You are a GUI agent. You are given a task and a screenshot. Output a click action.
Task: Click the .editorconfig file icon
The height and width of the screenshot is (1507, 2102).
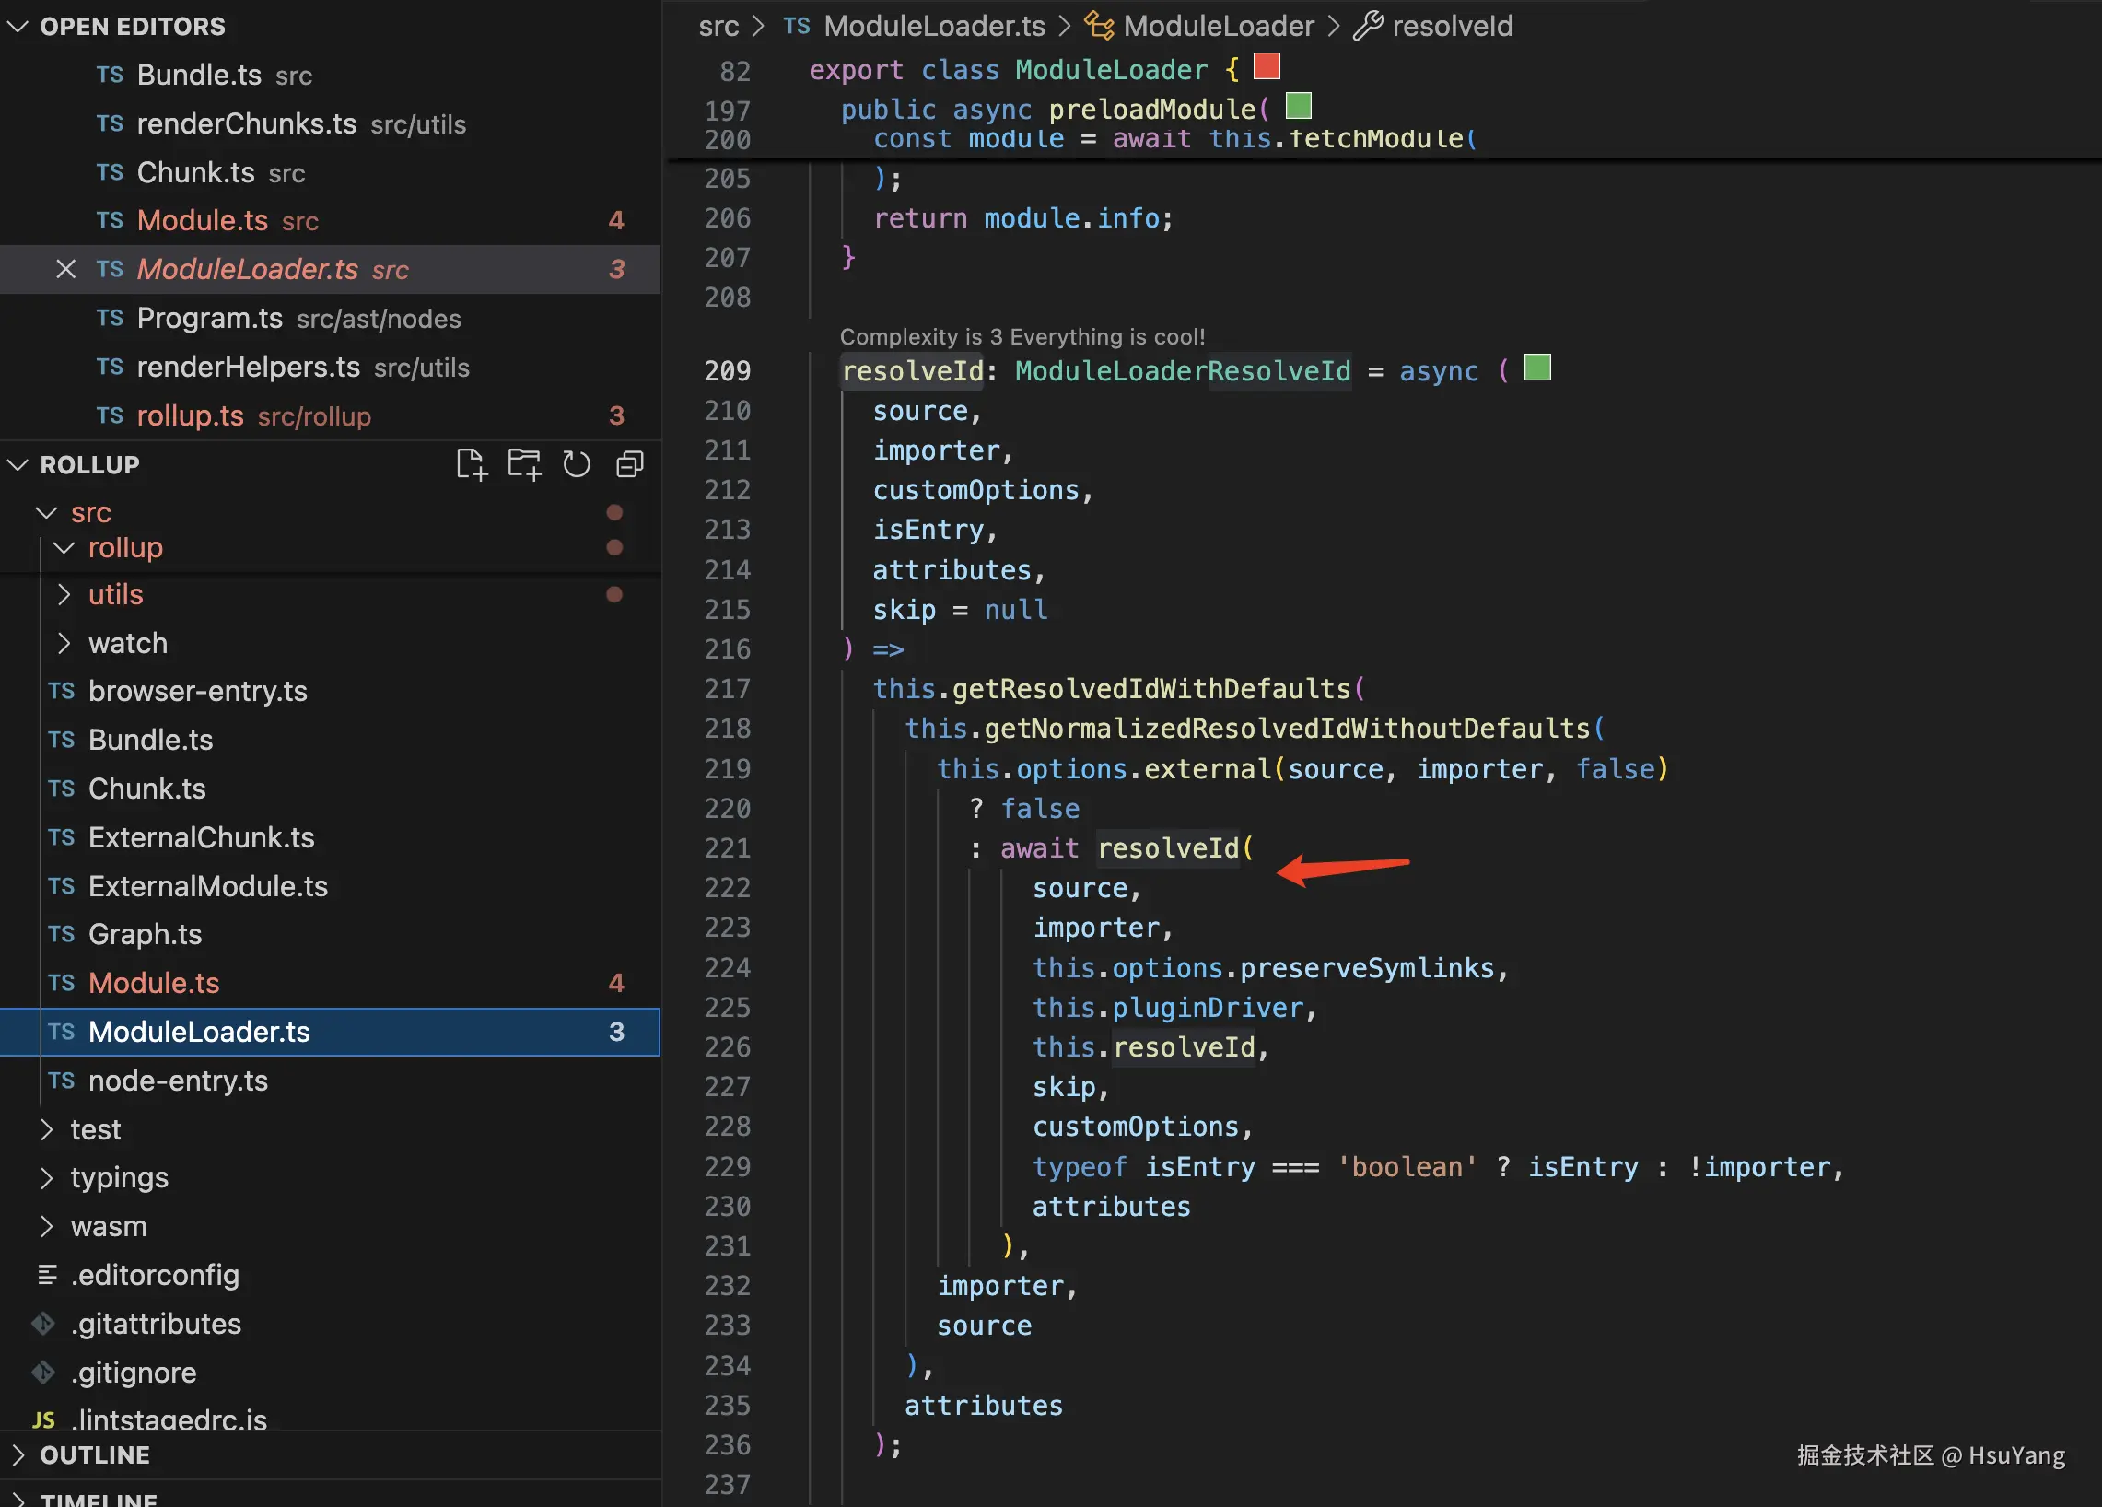coord(46,1274)
